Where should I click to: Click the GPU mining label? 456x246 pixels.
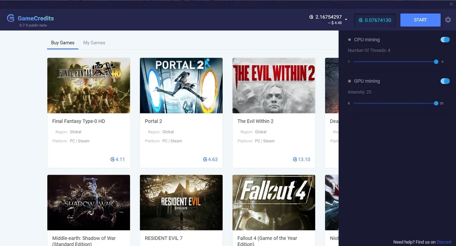point(367,81)
